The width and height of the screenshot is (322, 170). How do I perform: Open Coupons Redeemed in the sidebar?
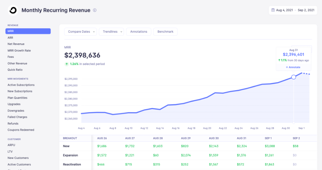pos(21,130)
